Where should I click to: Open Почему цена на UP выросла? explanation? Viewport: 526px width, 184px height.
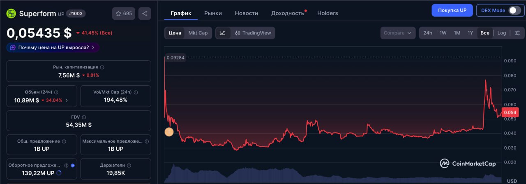[x=53, y=48]
